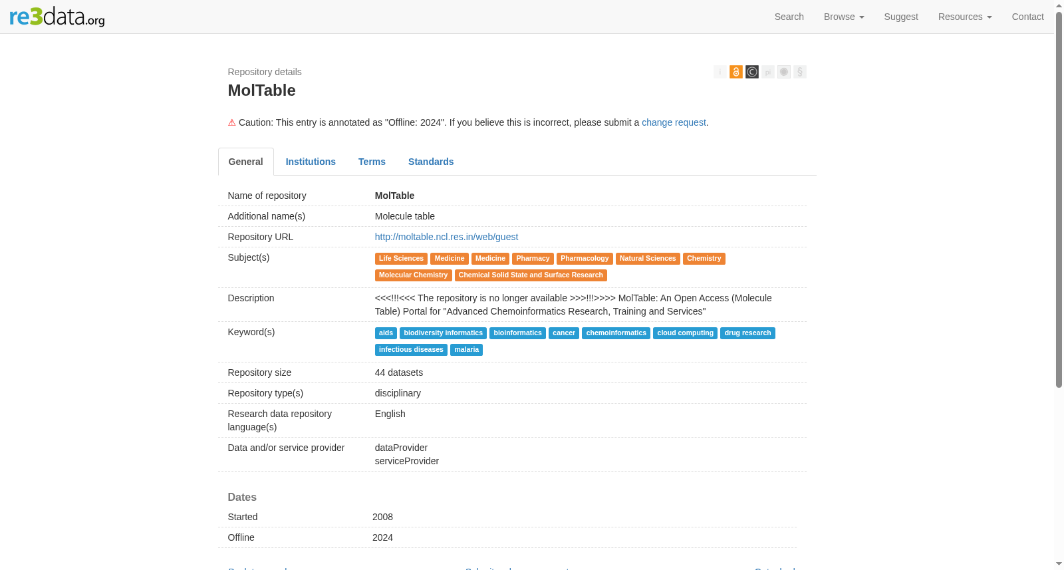This screenshot has height=570, width=1064.
Task: Open the moltable.ncl.res.in repository URL
Action: coord(446,237)
